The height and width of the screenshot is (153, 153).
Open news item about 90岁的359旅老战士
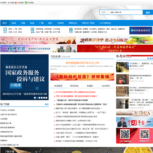pyautogui.click(x=82, y=104)
